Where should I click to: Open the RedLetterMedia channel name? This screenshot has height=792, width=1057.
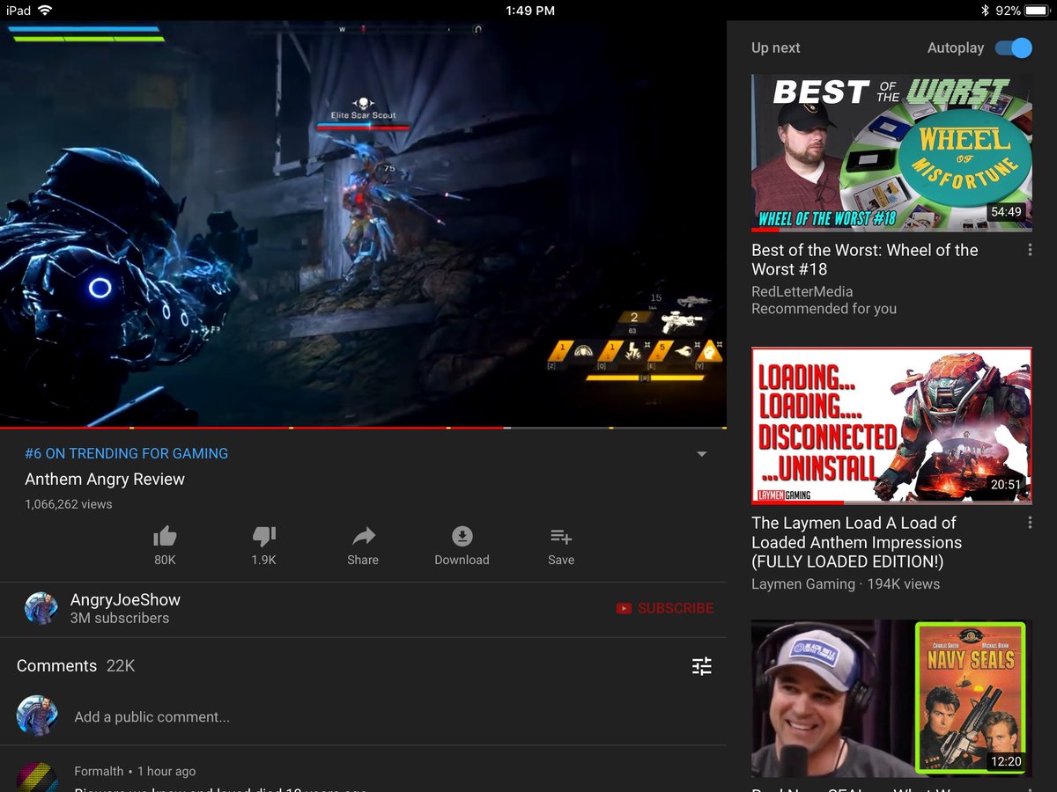802,291
